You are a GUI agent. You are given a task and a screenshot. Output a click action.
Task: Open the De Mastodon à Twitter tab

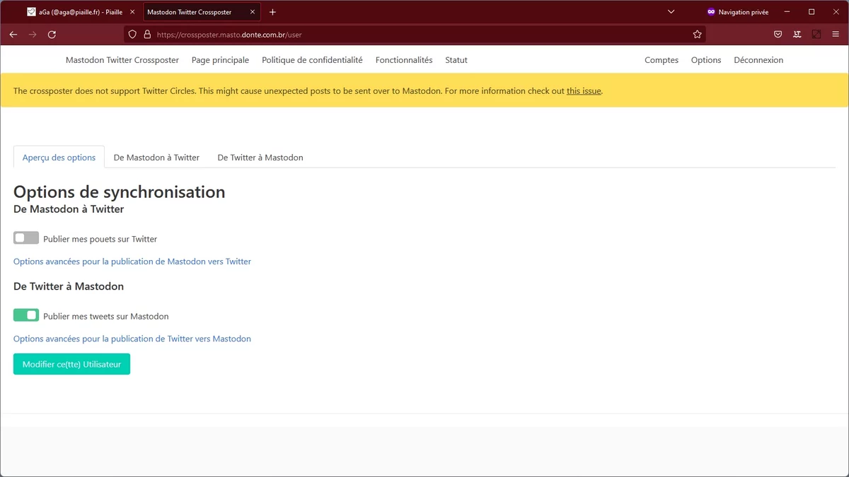coord(156,157)
